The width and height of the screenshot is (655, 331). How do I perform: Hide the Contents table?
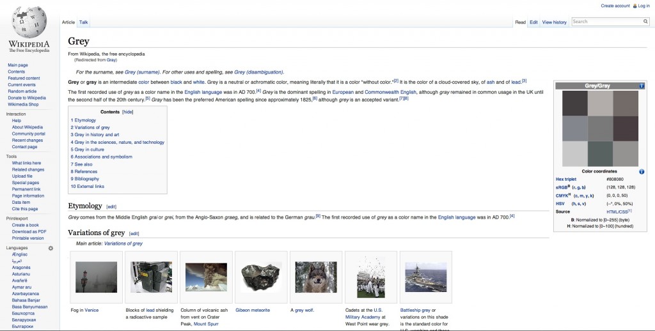pyautogui.click(x=128, y=111)
